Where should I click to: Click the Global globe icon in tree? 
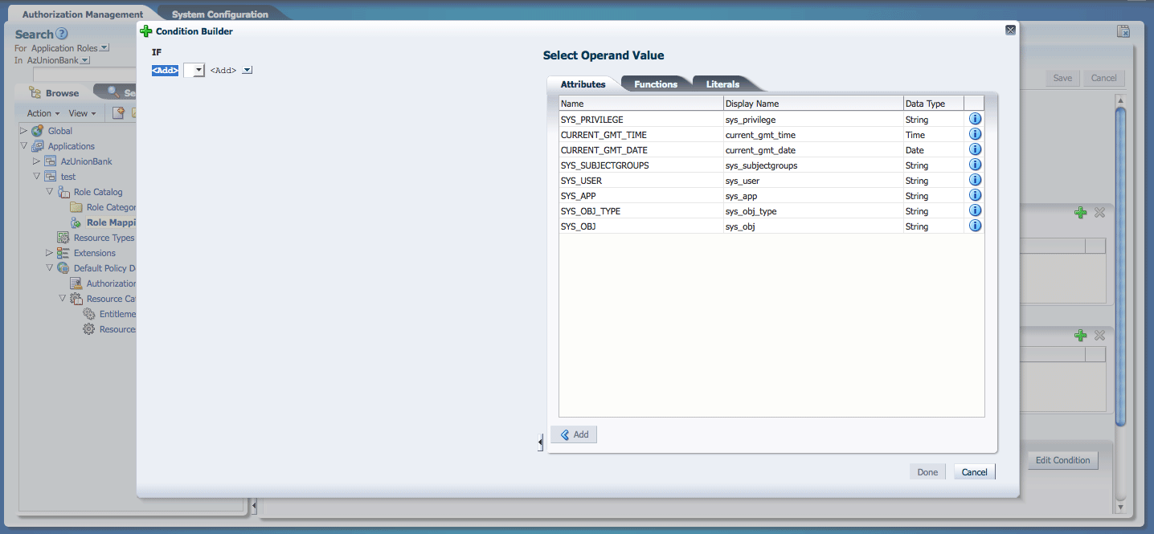37,131
